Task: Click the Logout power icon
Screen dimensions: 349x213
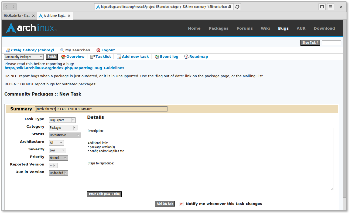Action: tap(98, 50)
